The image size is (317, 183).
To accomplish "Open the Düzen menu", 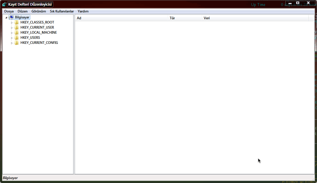I will pos(22,11).
